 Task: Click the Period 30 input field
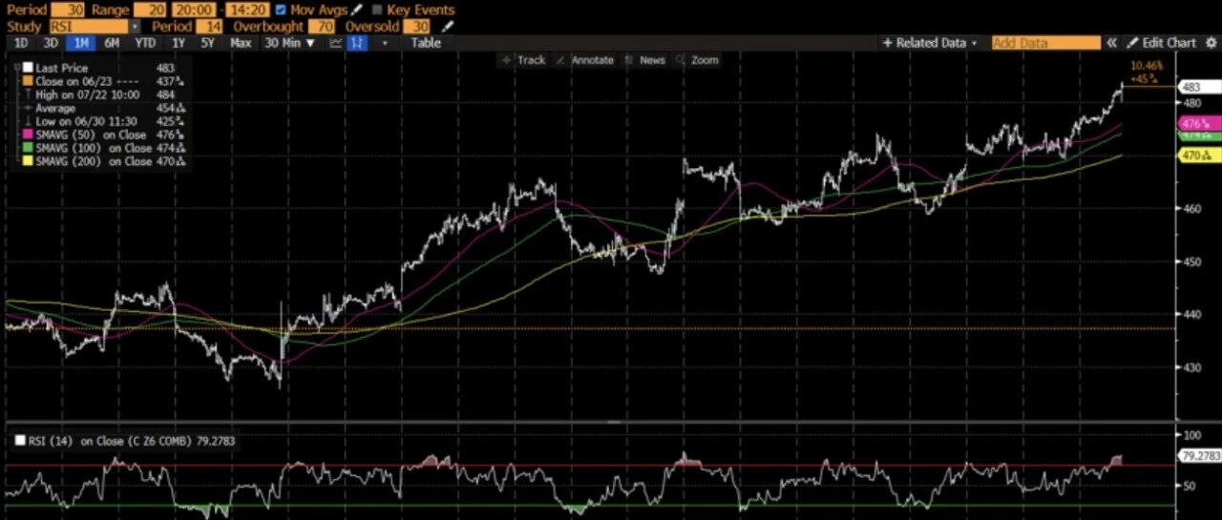point(68,10)
